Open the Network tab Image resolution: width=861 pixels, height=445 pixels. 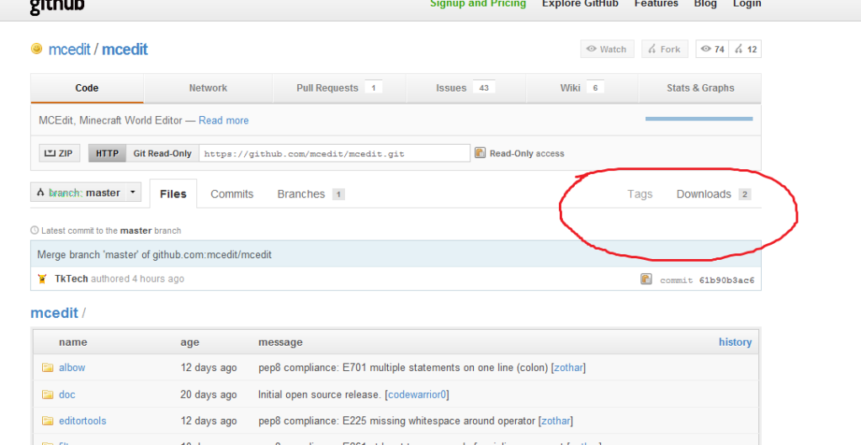point(208,87)
